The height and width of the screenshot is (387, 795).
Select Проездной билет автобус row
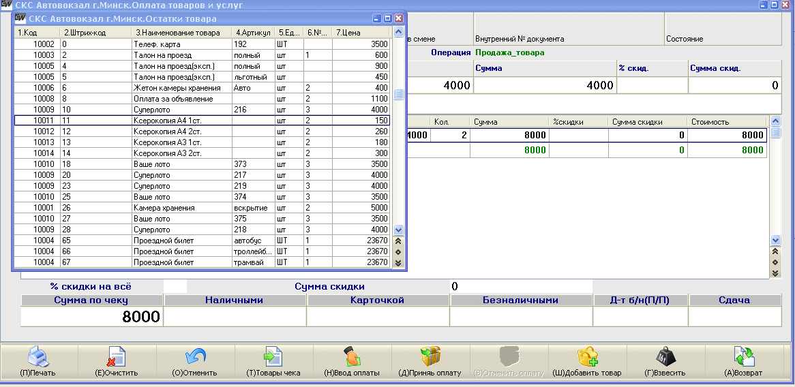pos(202,241)
